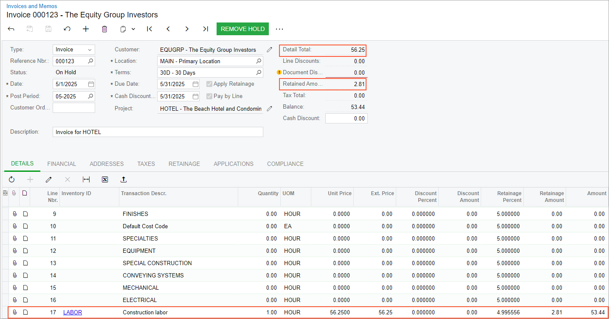
Task: Click the Undo arrow icon in toolbar
Action: [x=67, y=29]
